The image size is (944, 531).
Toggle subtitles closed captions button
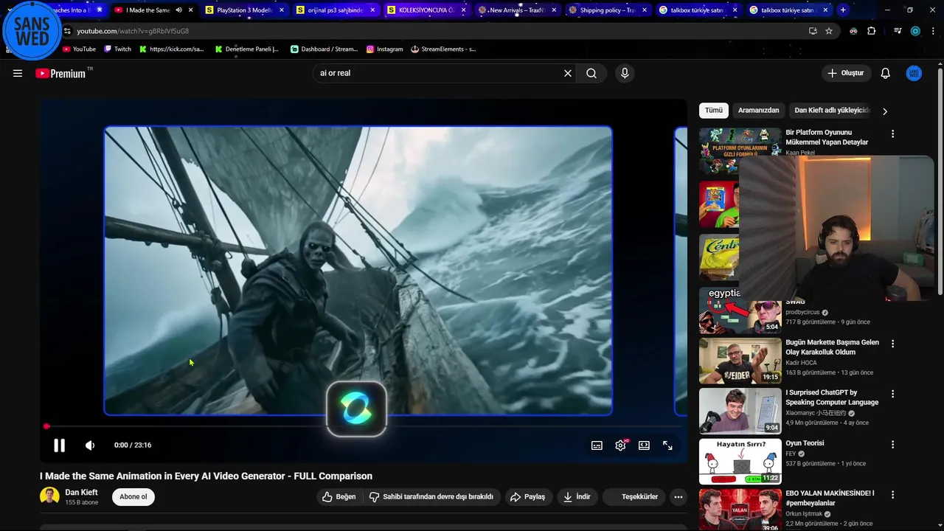597,445
